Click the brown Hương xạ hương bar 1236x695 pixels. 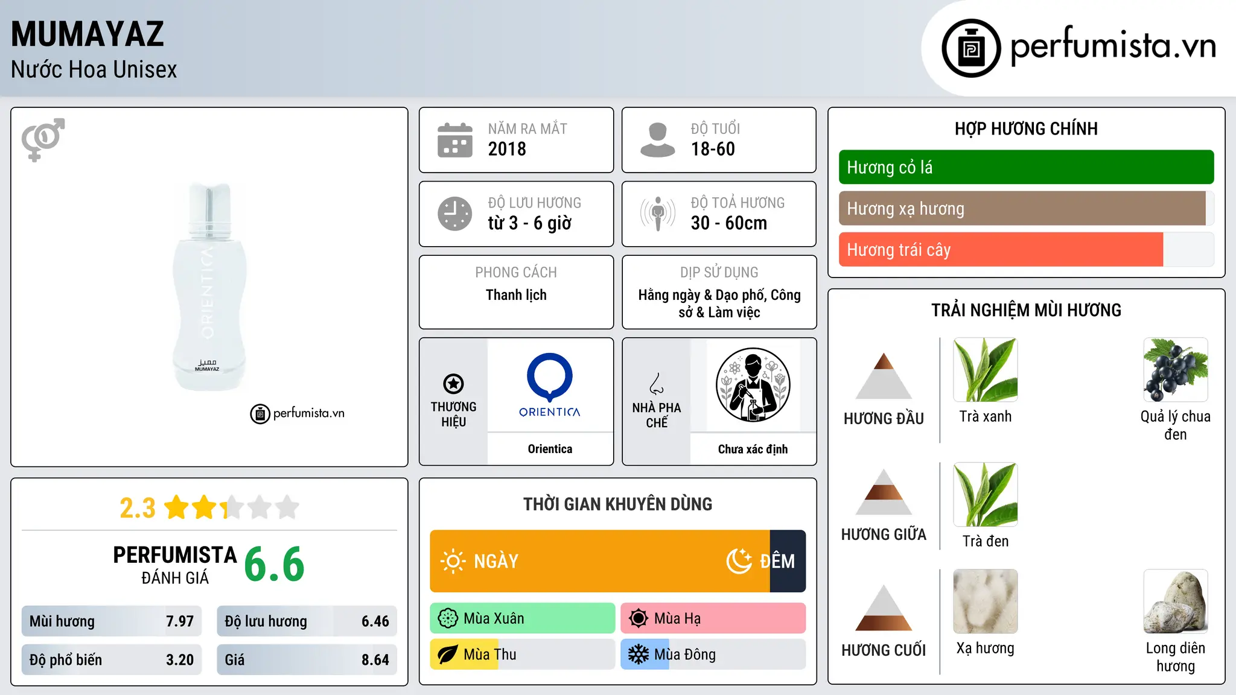click(x=1022, y=209)
